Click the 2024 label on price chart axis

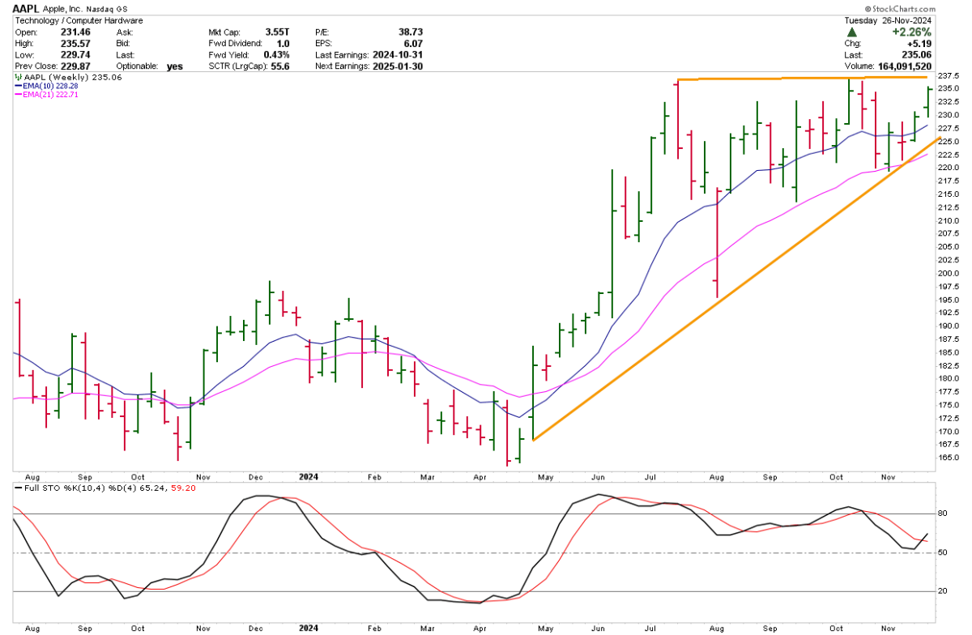pos(307,479)
